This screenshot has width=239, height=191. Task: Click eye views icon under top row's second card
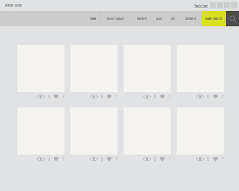[94, 97]
